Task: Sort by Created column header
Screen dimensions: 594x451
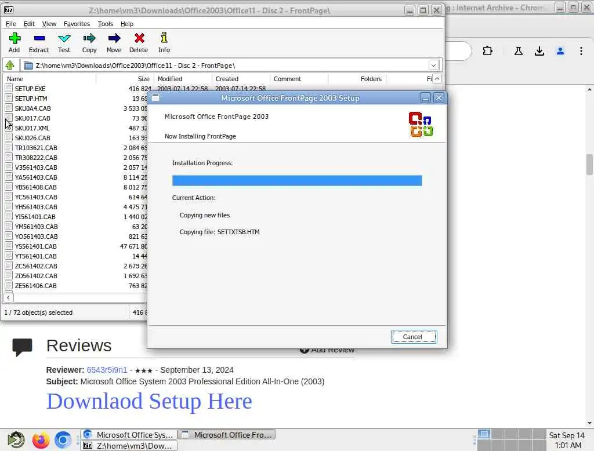Action: tap(241, 79)
